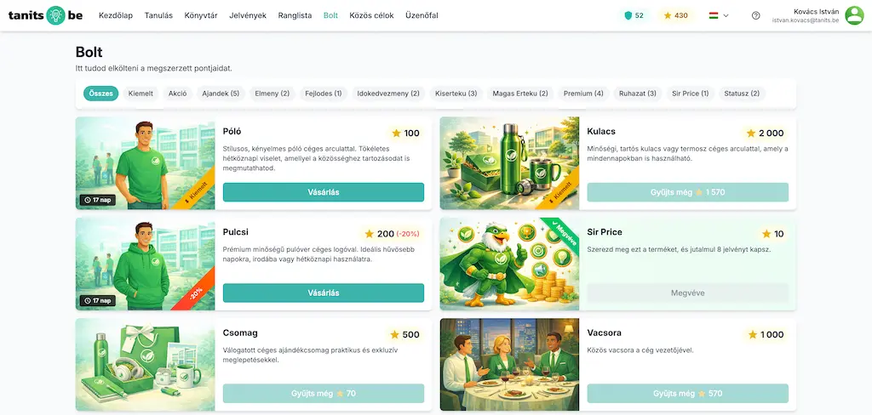
Task: Go to the Ranglista menu item
Action: pyautogui.click(x=295, y=15)
